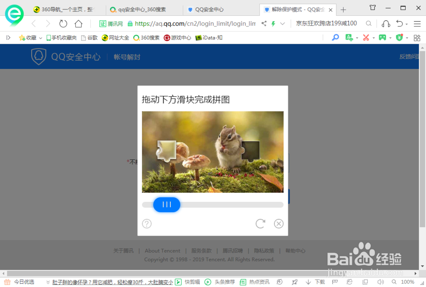Screen dimensions: 426x287
Task: Open 快剪辑 in status bar
Action: (x=188, y=282)
